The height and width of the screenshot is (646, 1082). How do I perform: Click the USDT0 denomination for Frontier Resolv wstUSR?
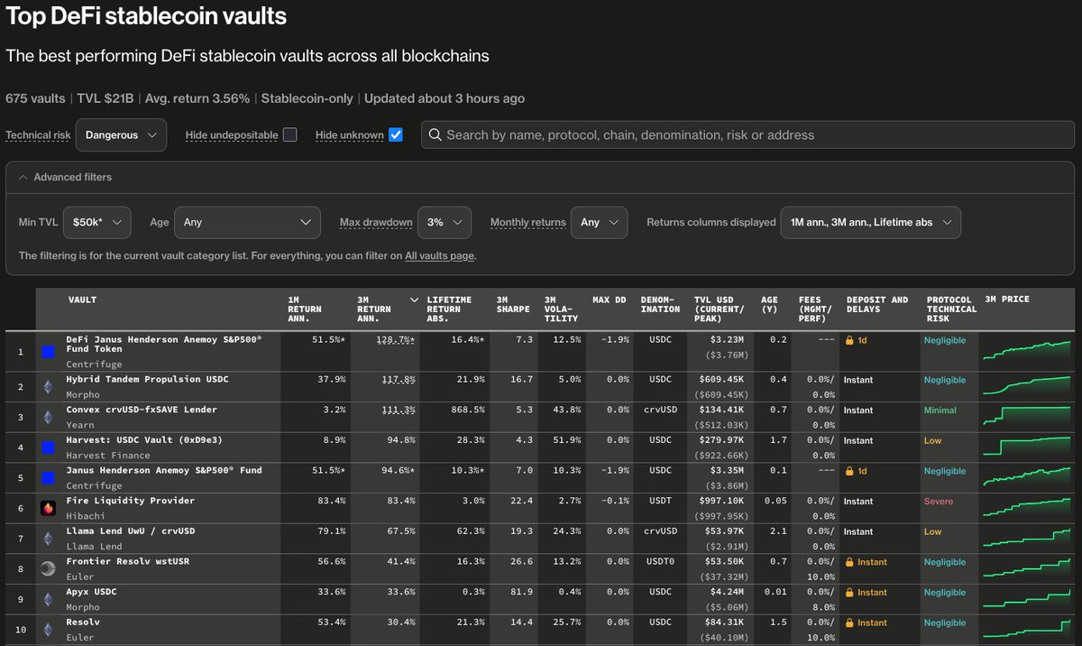tap(661, 562)
